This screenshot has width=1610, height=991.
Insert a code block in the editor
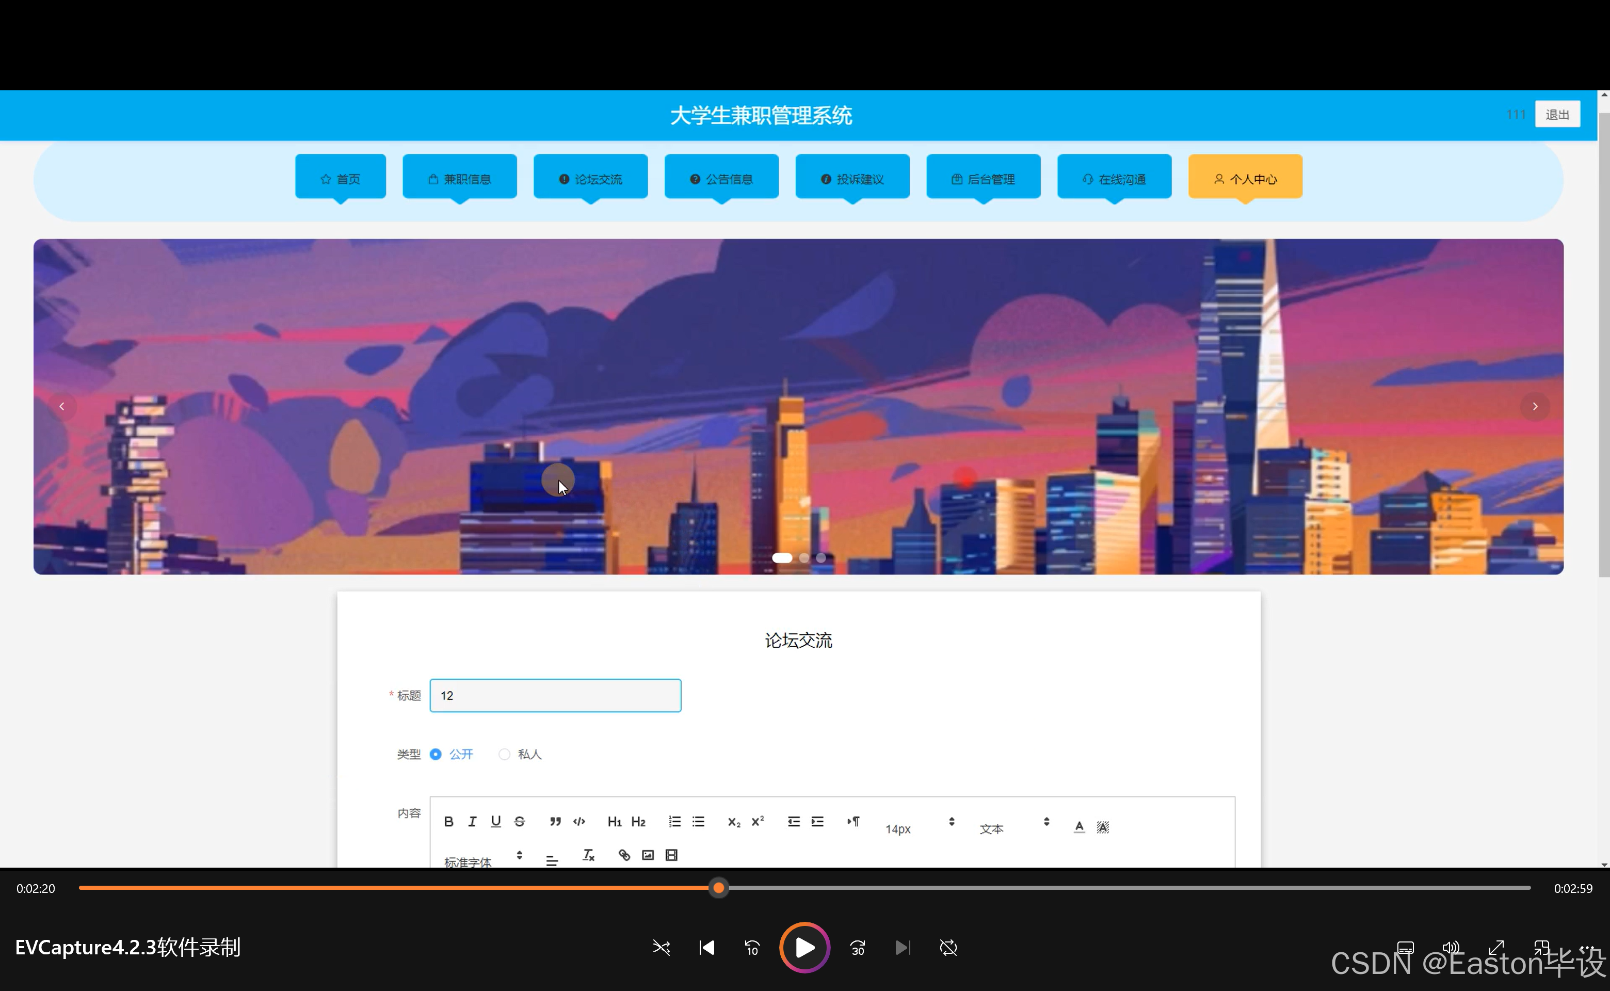578,821
